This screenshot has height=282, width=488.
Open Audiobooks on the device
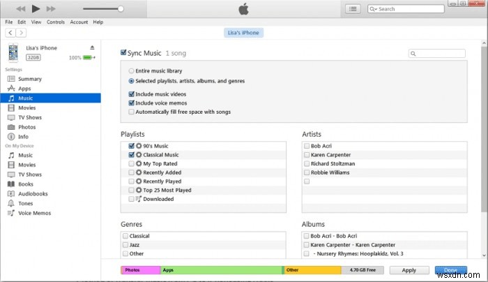click(x=32, y=193)
